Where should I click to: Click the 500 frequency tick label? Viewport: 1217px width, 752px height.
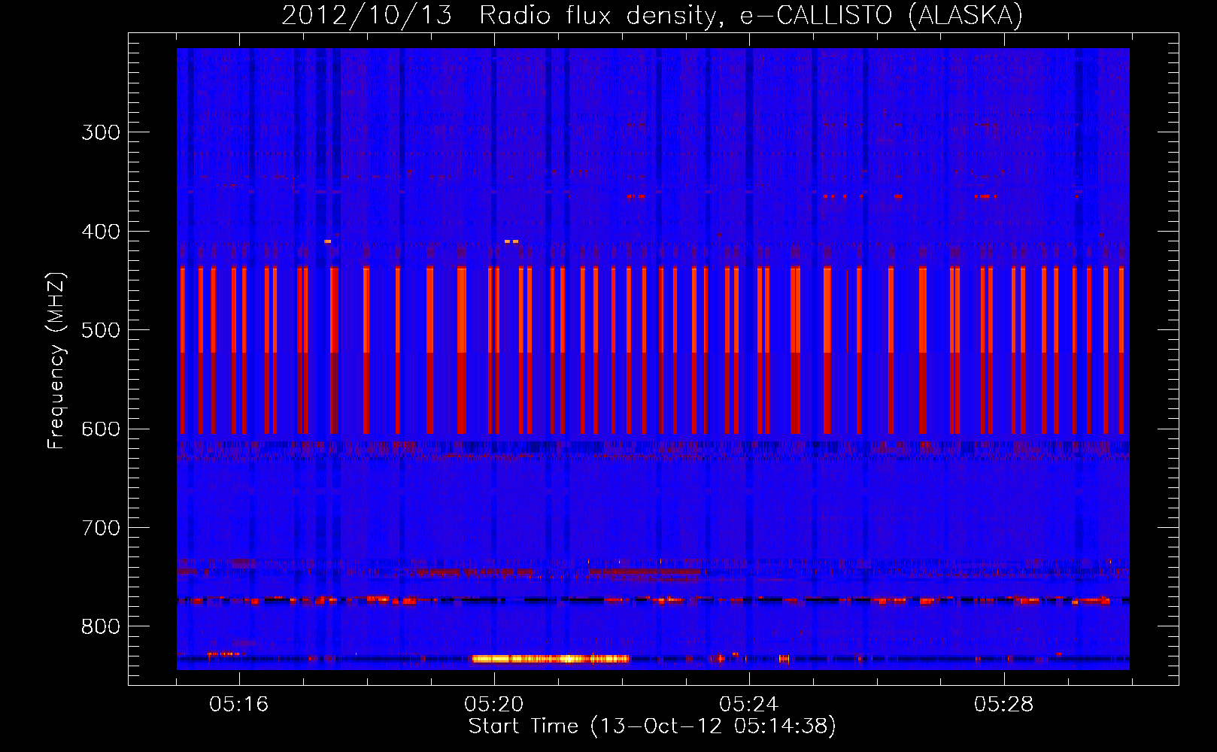point(101,330)
